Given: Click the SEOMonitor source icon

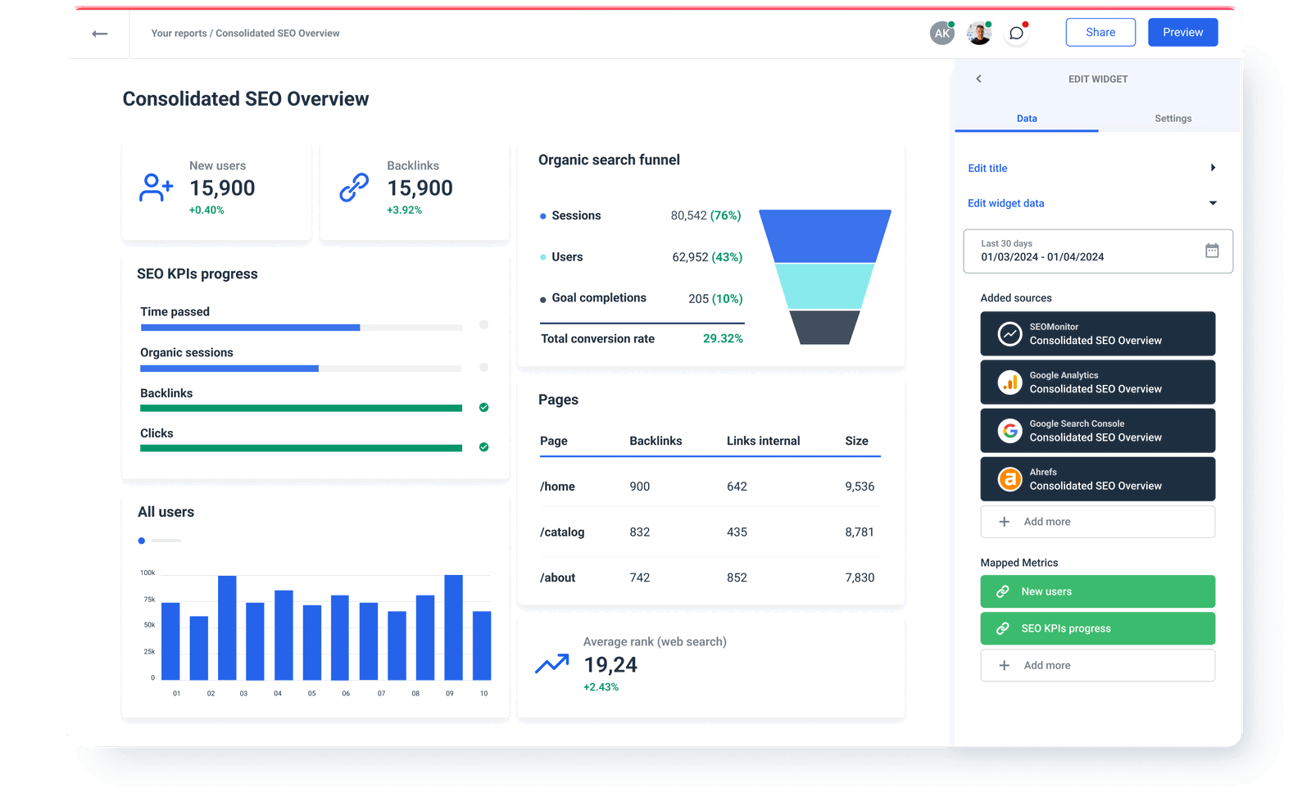Looking at the screenshot, I should click(1009, 333).
